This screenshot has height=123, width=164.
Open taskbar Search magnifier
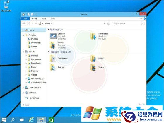pos(13,120)
